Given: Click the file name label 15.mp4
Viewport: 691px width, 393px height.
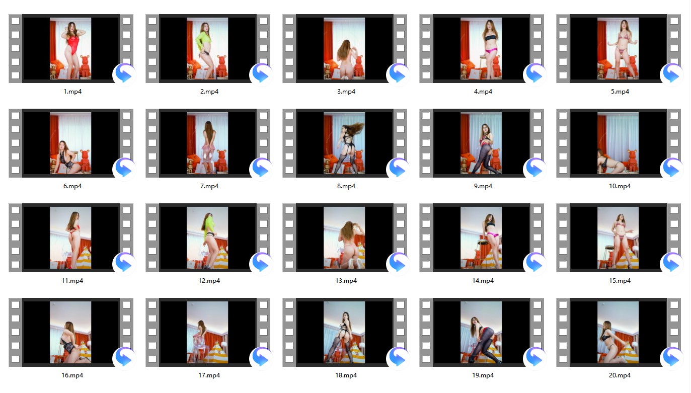Looking at the screenshot, I should [x=620, y=281].
